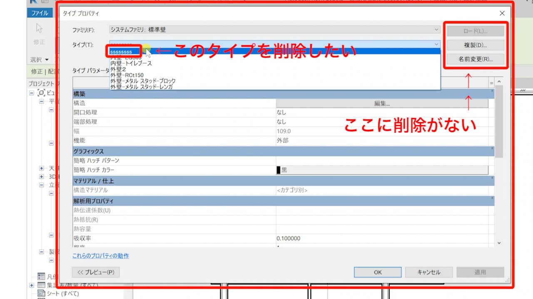Expand the 天井 tree node
The height and width of the screenshot is (299, 533).
coord(41,168)
